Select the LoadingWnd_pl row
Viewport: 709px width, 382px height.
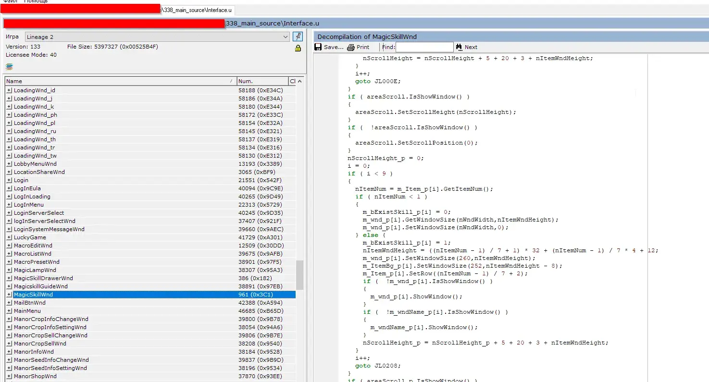tap(150, 123)
